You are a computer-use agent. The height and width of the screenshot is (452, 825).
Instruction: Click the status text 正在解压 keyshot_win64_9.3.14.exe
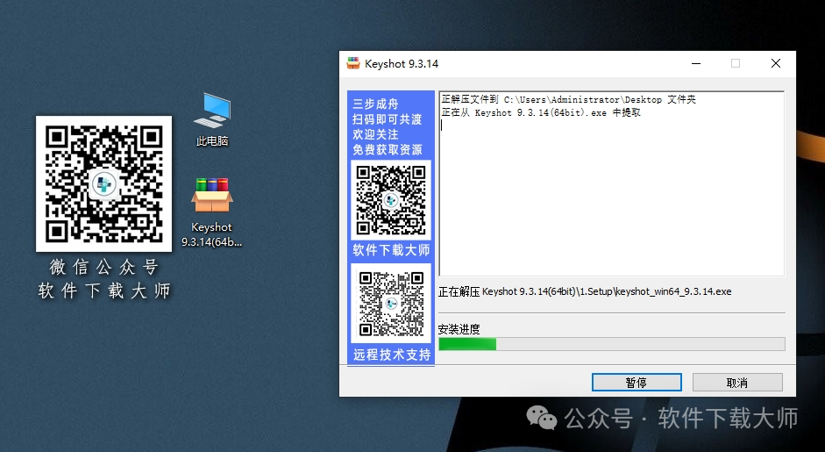[x=585, y=291]
